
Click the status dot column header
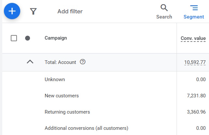27,38
